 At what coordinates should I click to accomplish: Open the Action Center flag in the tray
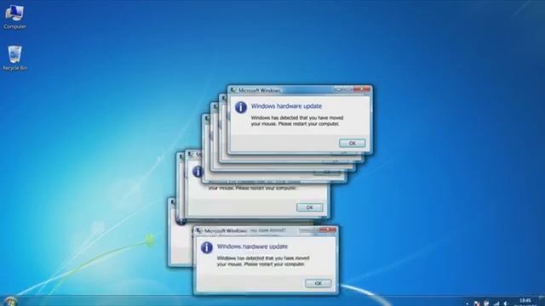point(477,303)
